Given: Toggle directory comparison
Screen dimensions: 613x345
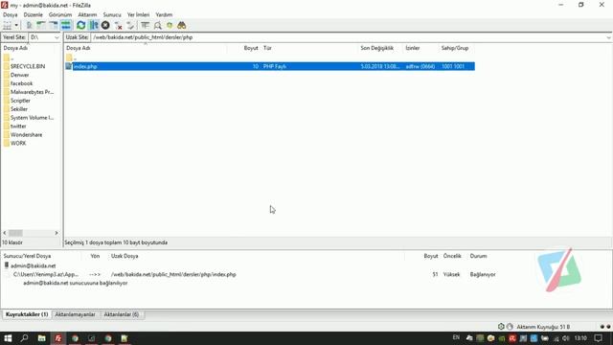Looking at the screenshot, I should pos(157,26).
